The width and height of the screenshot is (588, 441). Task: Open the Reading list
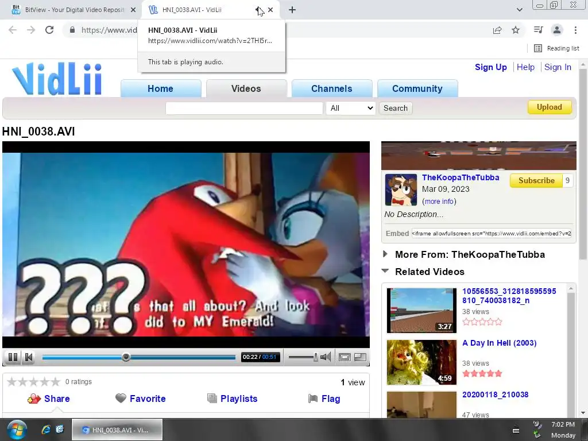click(556, 48)
